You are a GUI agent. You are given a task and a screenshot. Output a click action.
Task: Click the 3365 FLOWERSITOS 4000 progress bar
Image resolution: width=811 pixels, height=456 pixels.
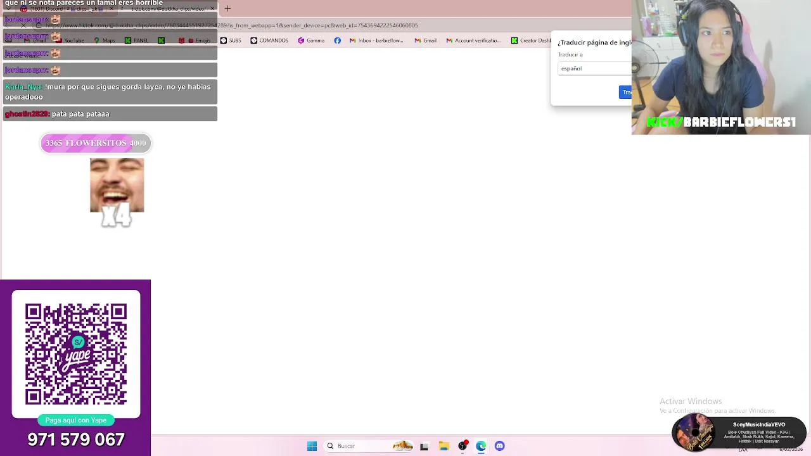[96, 143]
